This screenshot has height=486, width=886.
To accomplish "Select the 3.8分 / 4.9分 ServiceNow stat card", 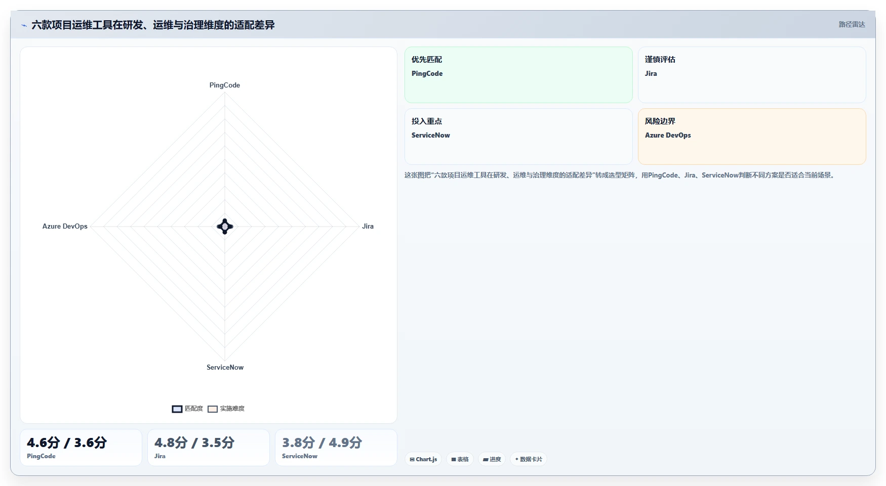I will pyautogui.click(x=336, y=448).
